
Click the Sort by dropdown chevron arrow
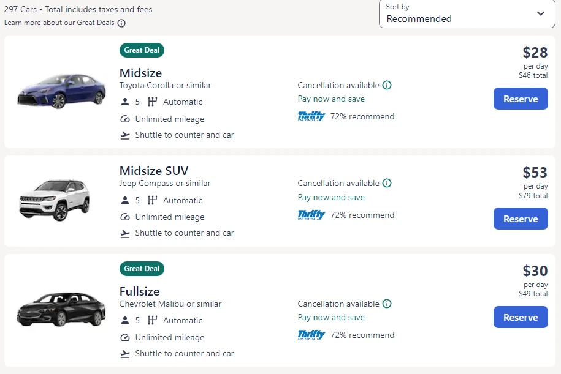coord(541,13)
